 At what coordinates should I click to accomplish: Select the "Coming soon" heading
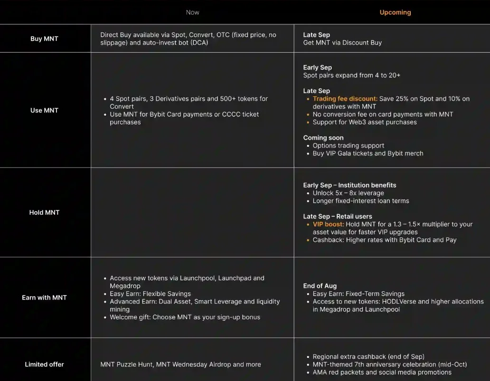coord(323,138)
